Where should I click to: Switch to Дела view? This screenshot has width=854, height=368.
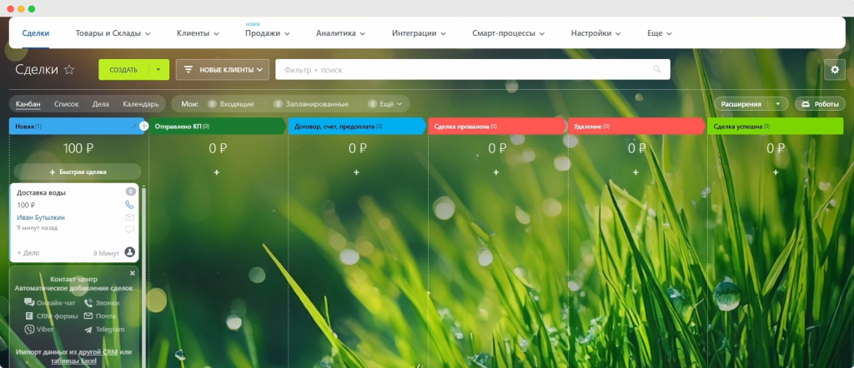tap(101, 104)
